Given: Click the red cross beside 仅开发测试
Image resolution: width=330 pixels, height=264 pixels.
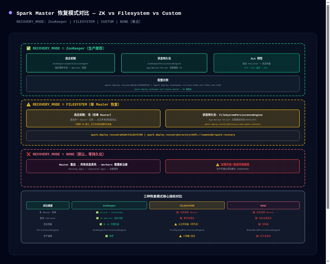Looking at the screenshot, I should point(257,236).
